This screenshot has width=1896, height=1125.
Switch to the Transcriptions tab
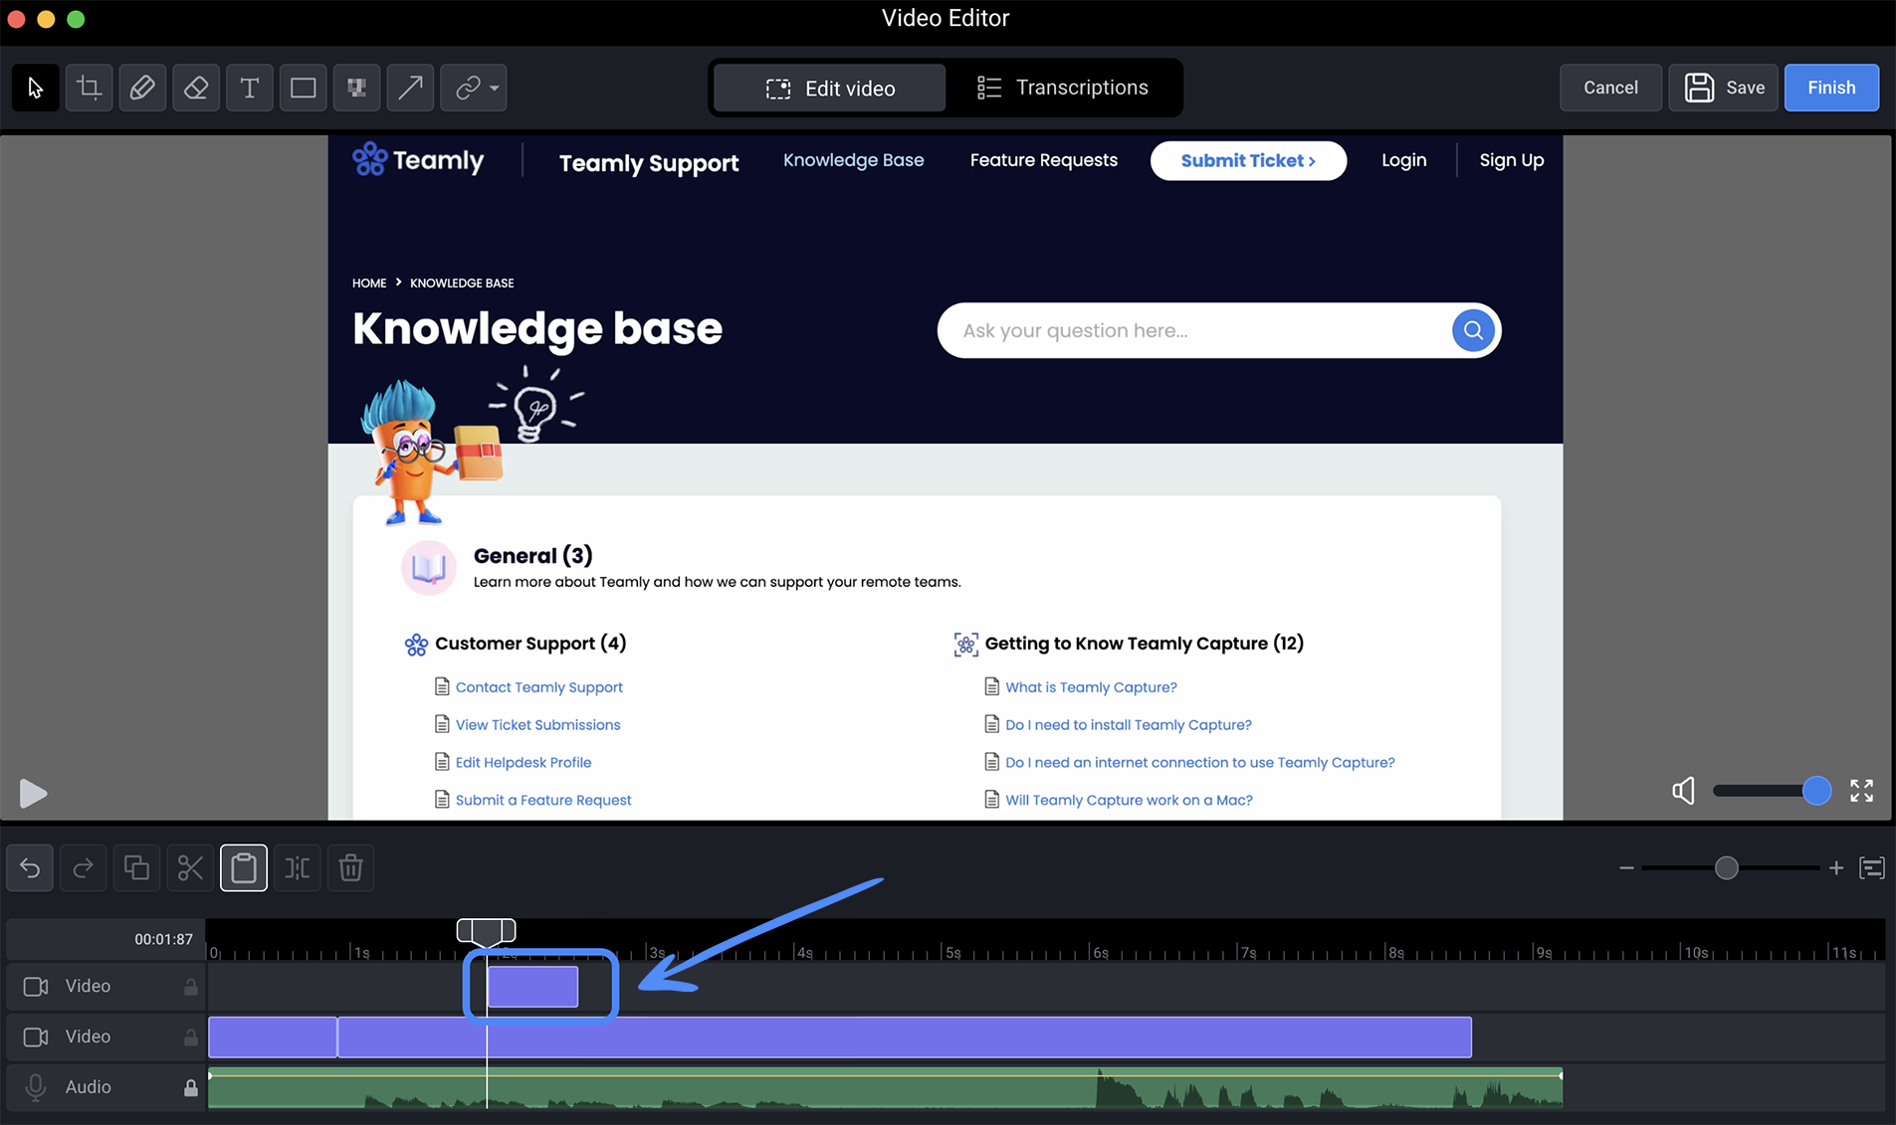pyautogui.click(x=1062, y=88)
